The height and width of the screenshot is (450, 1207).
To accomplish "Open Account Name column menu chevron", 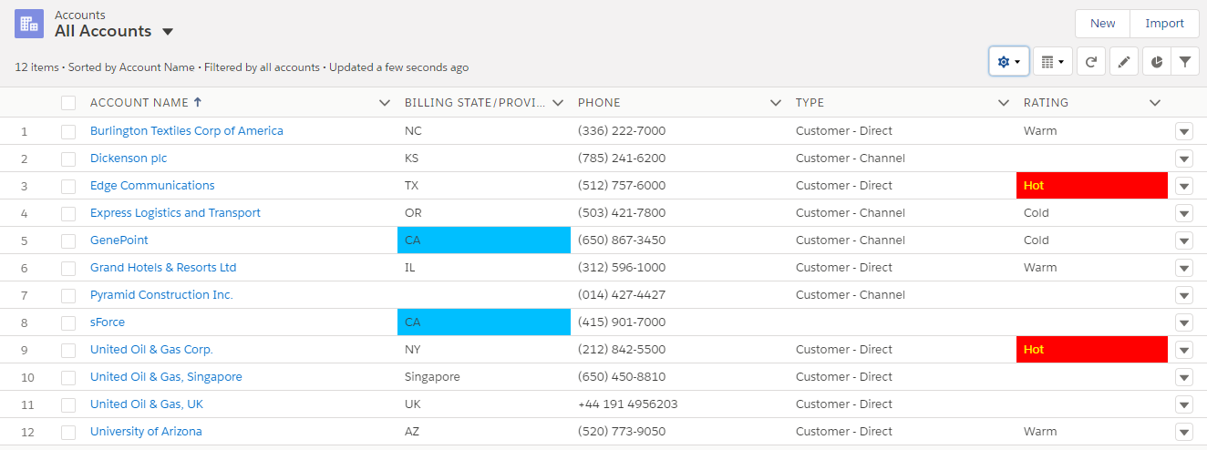I will (384, 103).
